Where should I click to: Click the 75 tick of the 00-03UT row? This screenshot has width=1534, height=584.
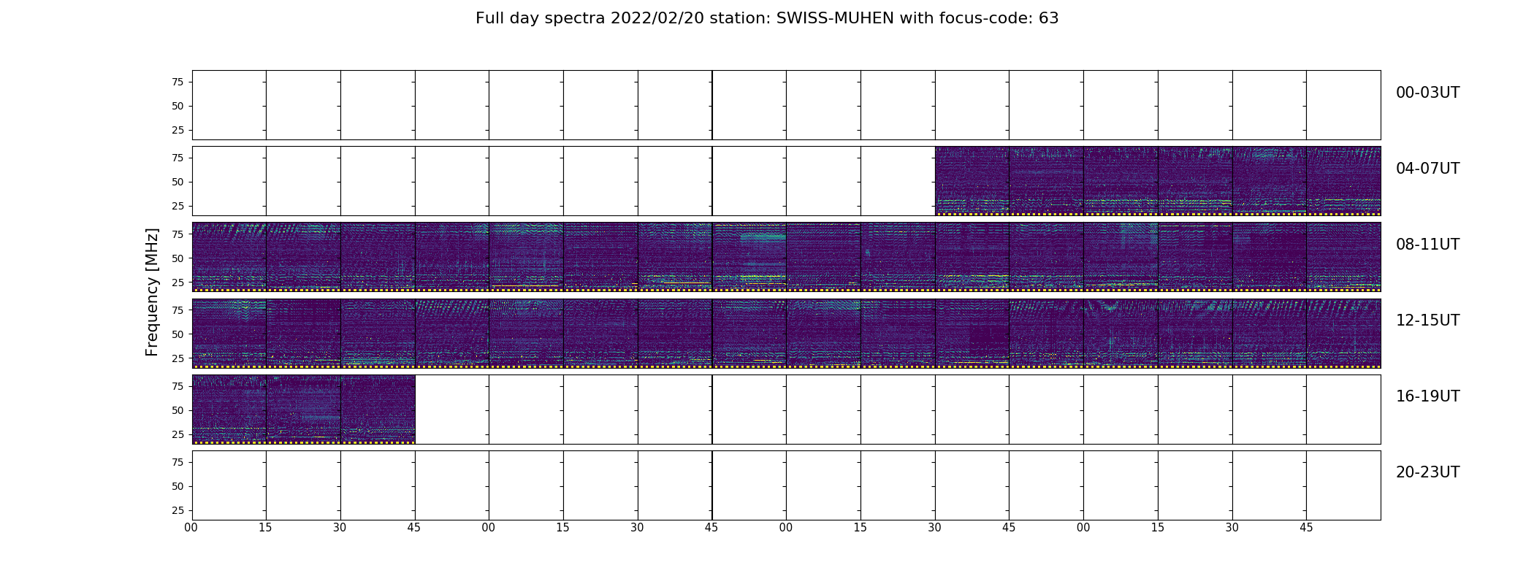(178, 82)
